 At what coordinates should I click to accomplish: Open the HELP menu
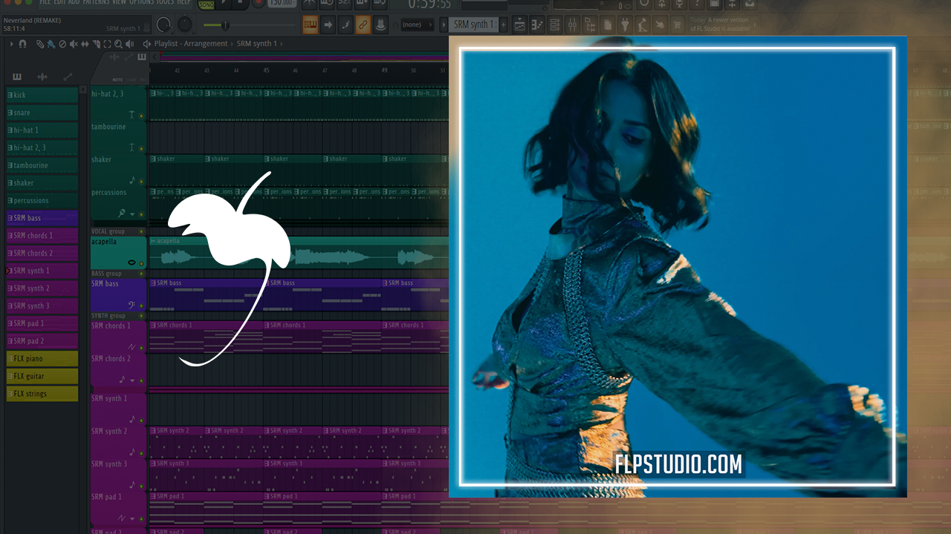coord(184,3)
